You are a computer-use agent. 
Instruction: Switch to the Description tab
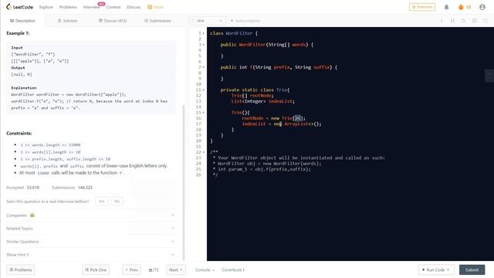pyautogui.click(x=22, y=21)
